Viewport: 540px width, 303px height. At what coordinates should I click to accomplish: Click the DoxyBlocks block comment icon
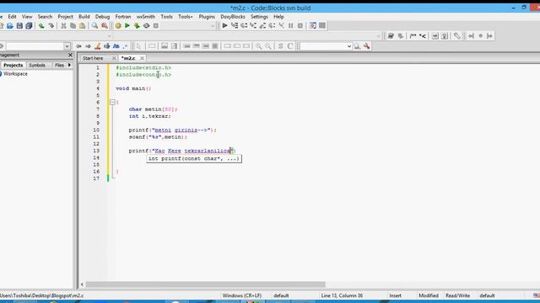[x=413, y=35]
